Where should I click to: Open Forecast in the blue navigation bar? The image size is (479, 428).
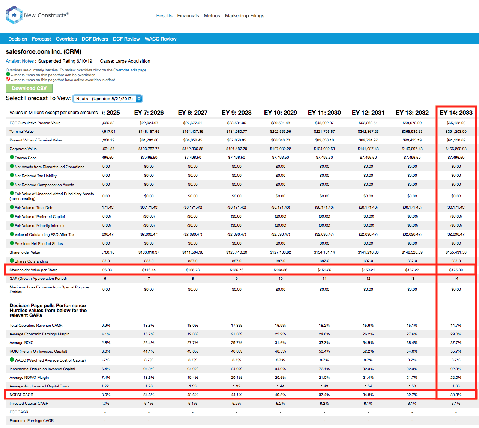(41, 39)
